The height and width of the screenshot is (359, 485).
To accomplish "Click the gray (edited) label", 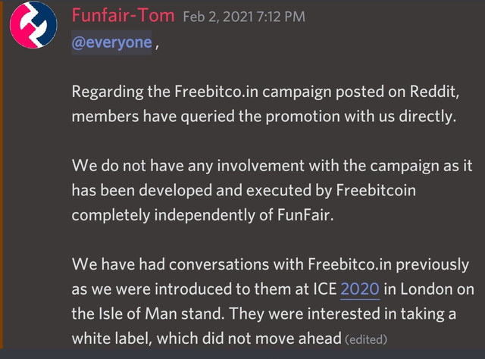I will pos(366,339).
